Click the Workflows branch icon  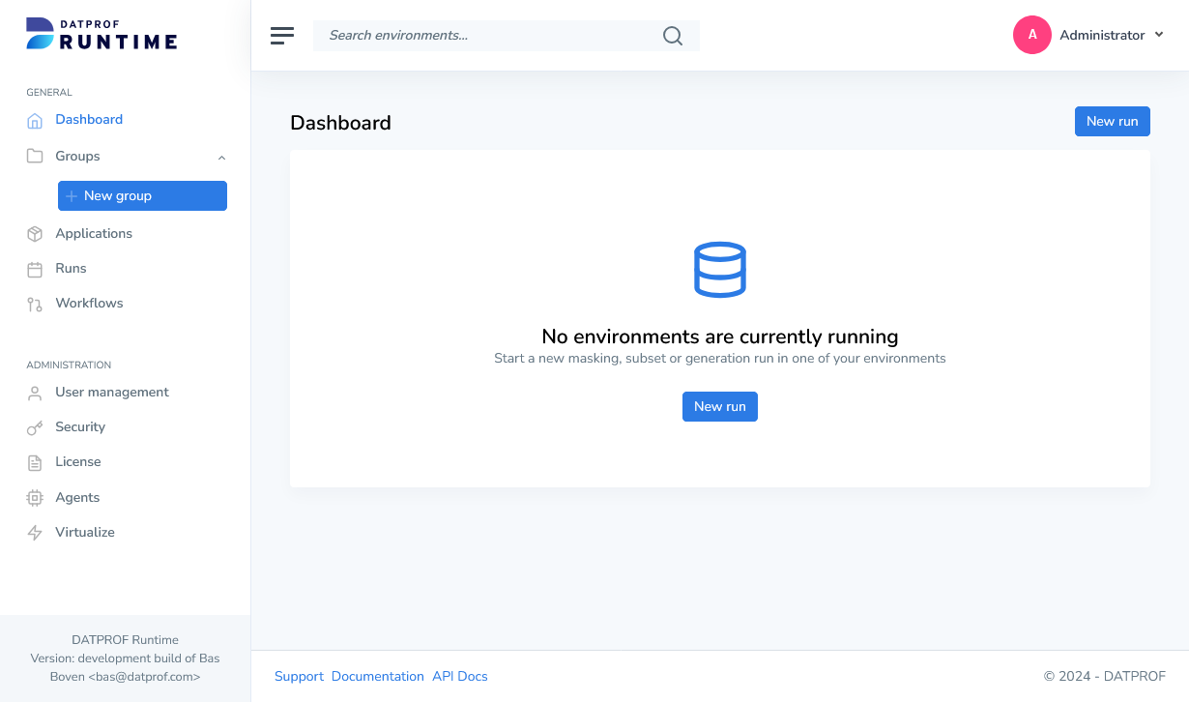click(35, 304)
